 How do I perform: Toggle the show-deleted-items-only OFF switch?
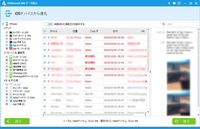[49, 24]
